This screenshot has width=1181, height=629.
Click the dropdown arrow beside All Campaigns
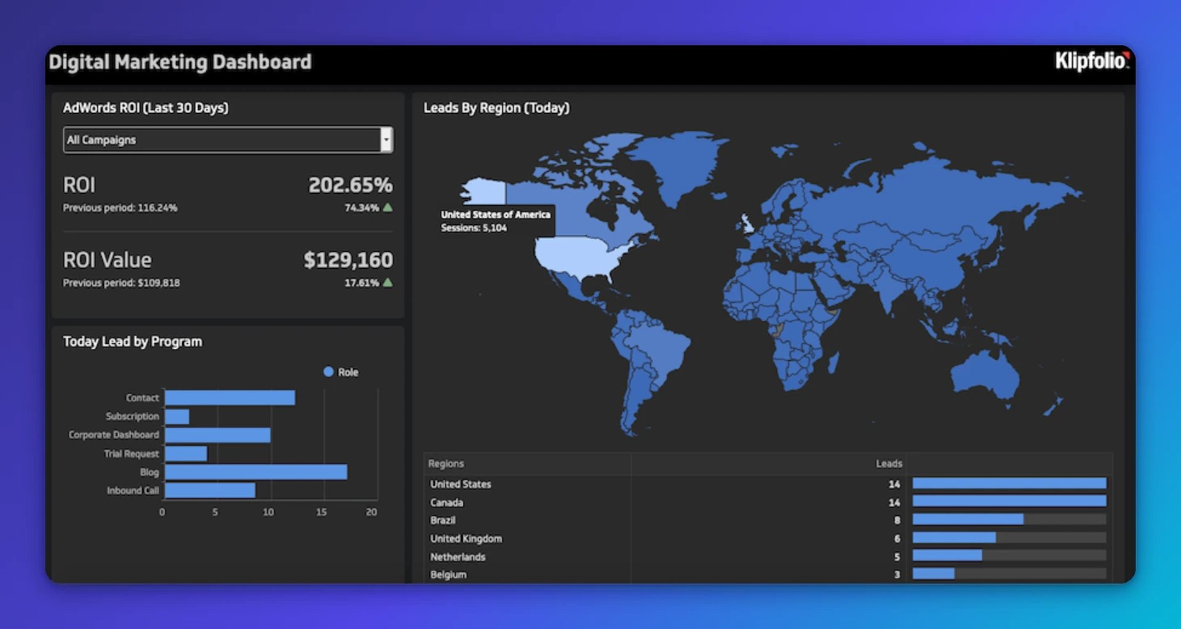pos(386,140)
